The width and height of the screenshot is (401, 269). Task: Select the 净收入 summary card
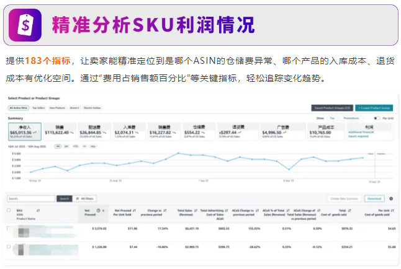[25, 130]
